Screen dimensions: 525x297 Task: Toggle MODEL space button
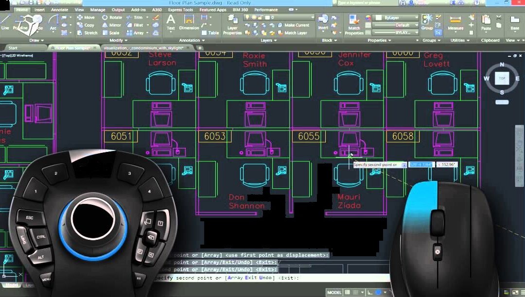pyautogui.click(x=334, y=293)
